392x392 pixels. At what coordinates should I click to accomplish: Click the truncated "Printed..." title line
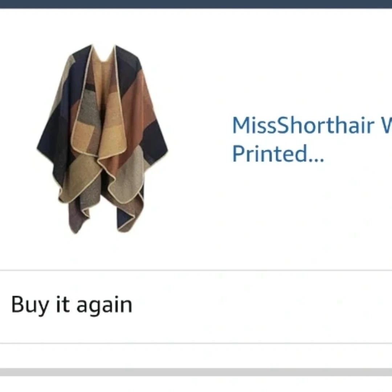click(278, 153)
